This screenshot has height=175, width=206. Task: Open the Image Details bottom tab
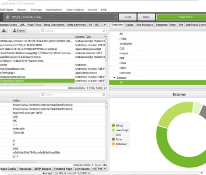(x=8, y=169)
